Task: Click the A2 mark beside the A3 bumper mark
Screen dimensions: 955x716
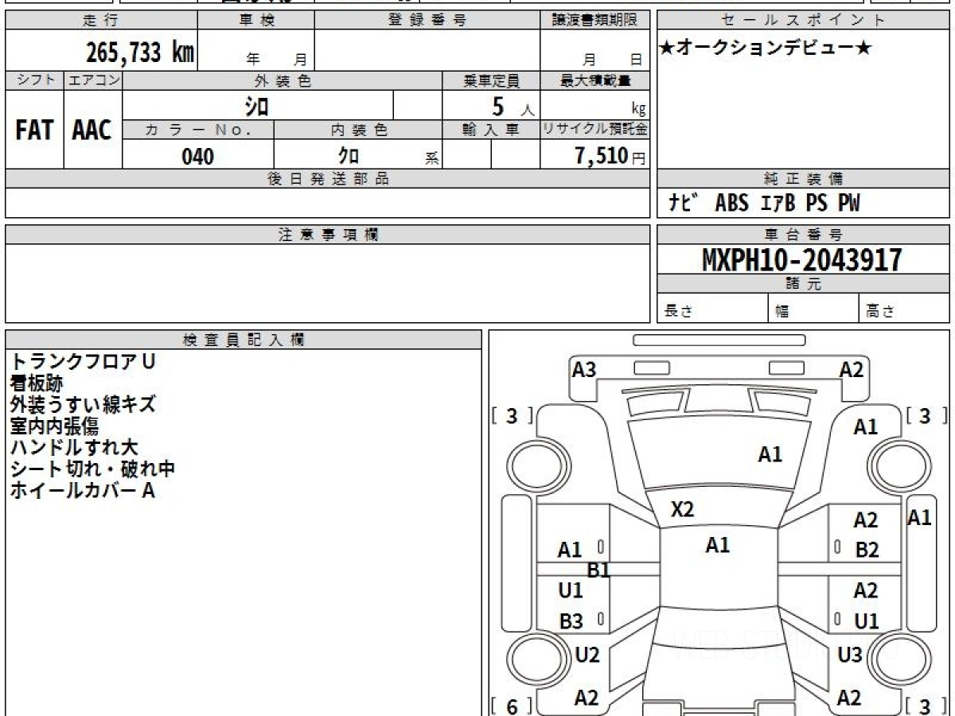Action: [x=852, y=369]
